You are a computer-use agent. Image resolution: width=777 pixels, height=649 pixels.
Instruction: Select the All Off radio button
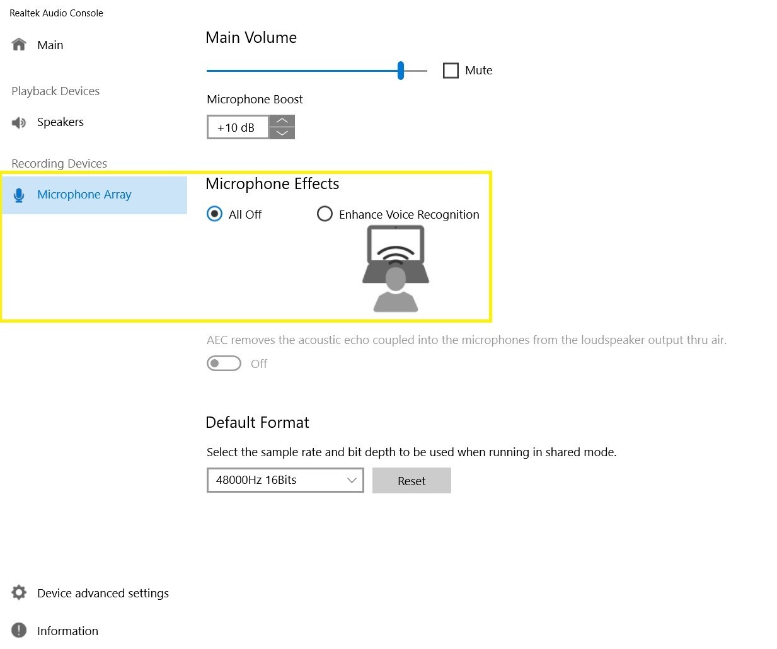(215, 214)
